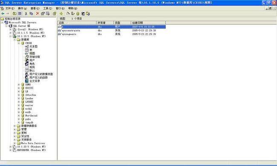Viewport: 277px width, 166px height.
Task: Click the New Login toolbar icon
Action: [83, 14]
